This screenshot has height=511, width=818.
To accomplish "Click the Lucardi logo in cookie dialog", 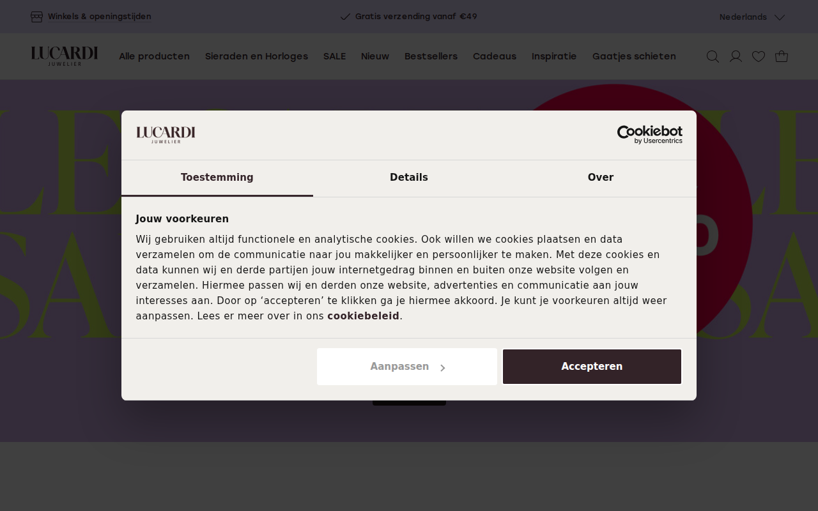I will (166, 134).
